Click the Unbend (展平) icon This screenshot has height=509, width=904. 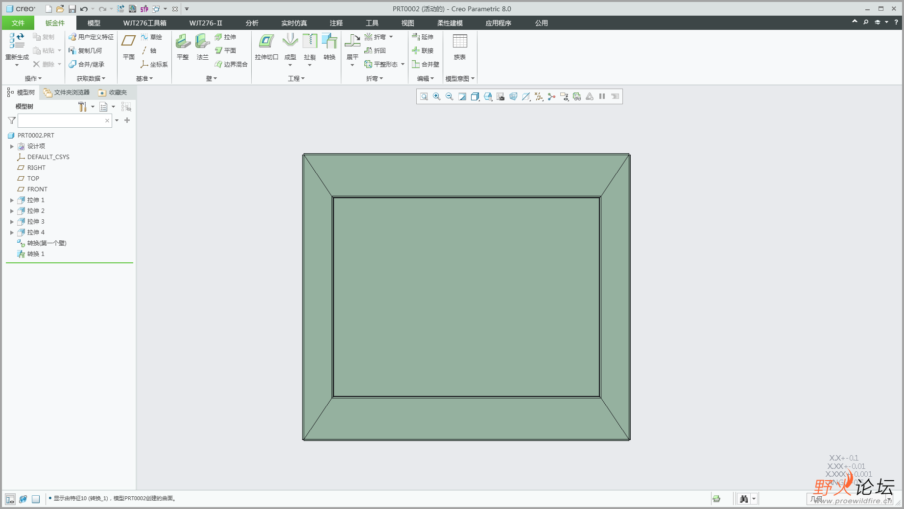coord(353,41)
